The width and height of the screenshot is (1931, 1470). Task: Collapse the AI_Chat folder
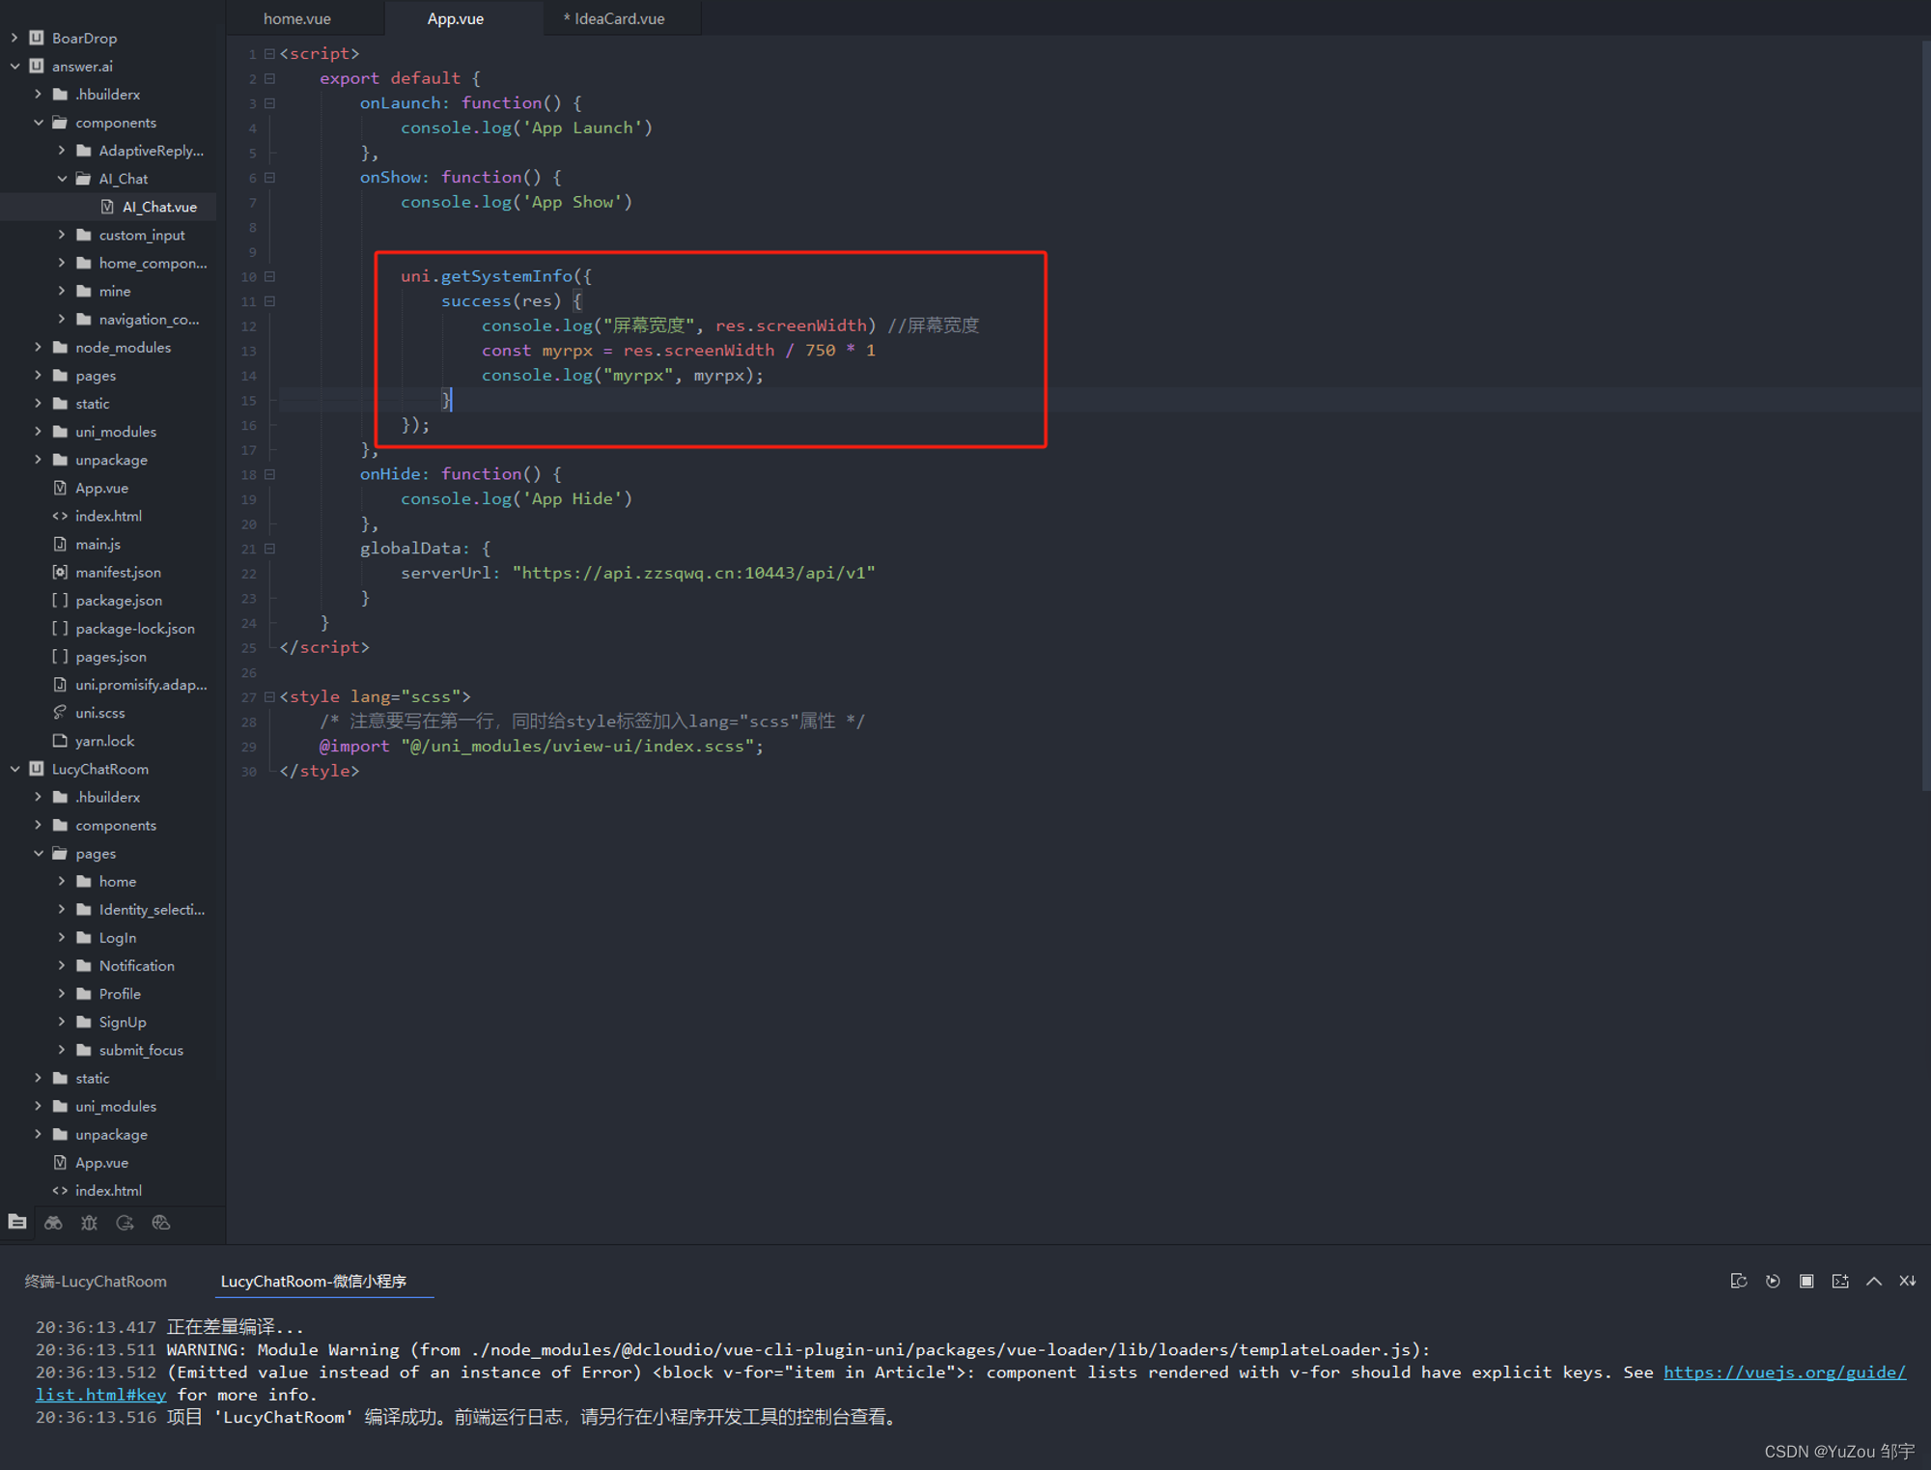[x=62, y=179]
